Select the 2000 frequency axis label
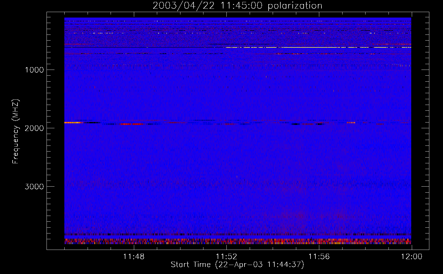Image resolution: width=443 pixels, height=274 pixels. coord(34,128)
